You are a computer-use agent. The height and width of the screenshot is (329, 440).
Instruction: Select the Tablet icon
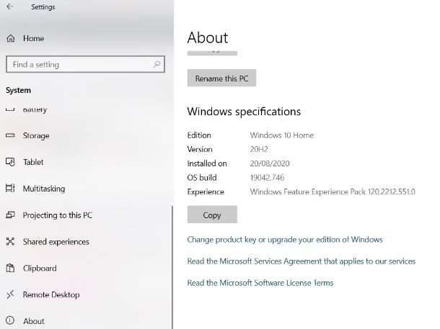point(10,162)
